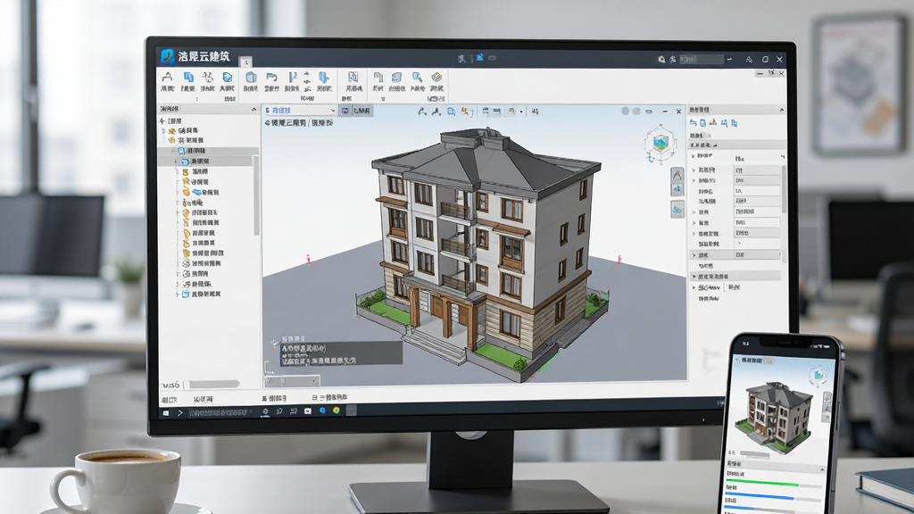The width and height of the screenshot is (914, 514).
Task: Click the slider bar at the left panel's bottom
Action: click(x=211, y=384)
